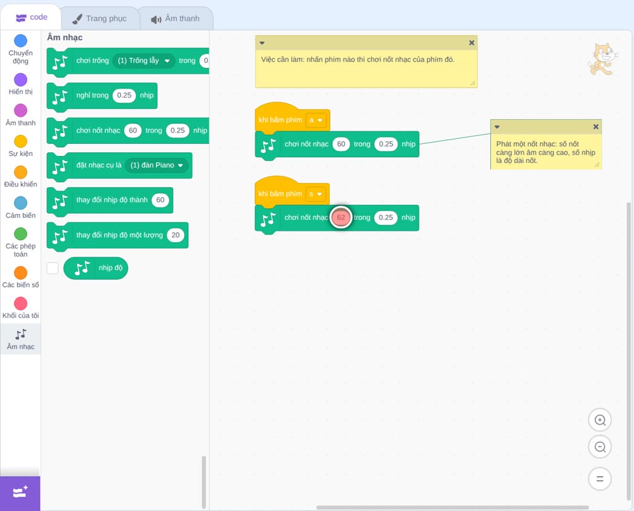This screenshot has width=634, height=511.
Task: Reset workspace zoom with equals icon
Action: [600, 479]
